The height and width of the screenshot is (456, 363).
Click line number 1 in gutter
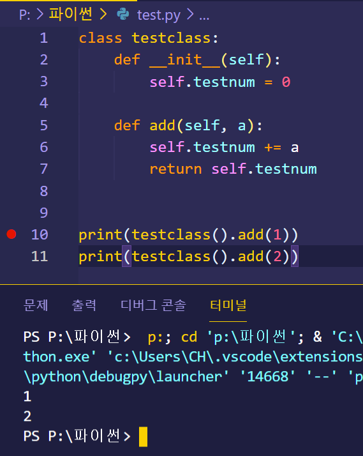(x=44, y=38)
